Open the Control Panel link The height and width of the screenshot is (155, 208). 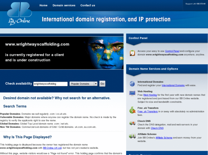[172, 51]
